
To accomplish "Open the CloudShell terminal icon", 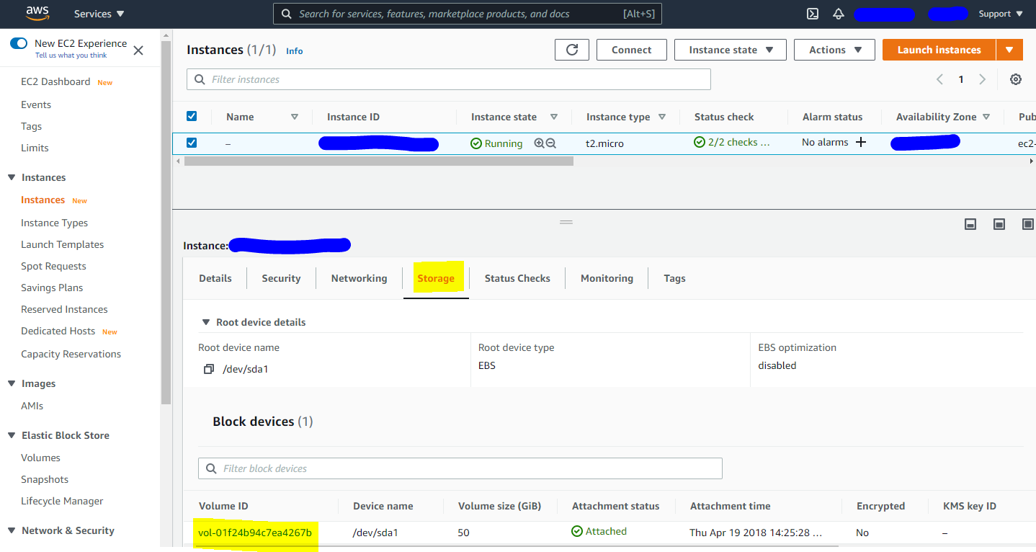I will (812, 14).
